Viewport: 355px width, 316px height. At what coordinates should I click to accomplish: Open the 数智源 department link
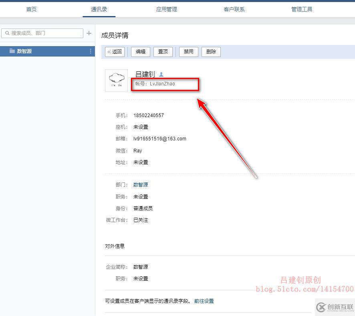click(141, 184)
